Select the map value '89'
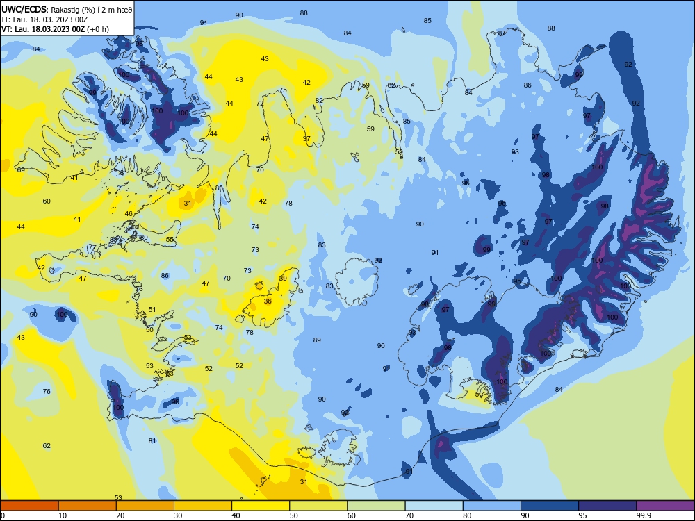 click(x=317, y=340)
